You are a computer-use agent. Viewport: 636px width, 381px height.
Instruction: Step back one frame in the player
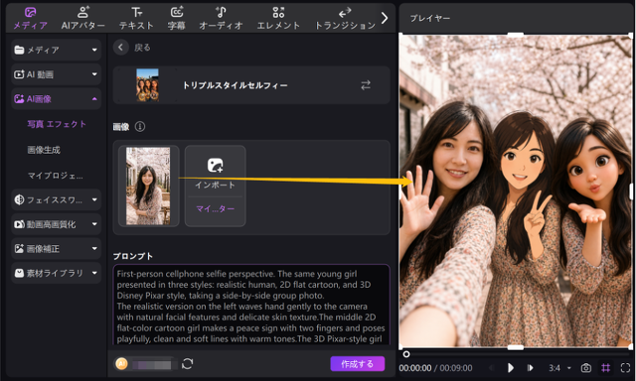coord(492,368)
